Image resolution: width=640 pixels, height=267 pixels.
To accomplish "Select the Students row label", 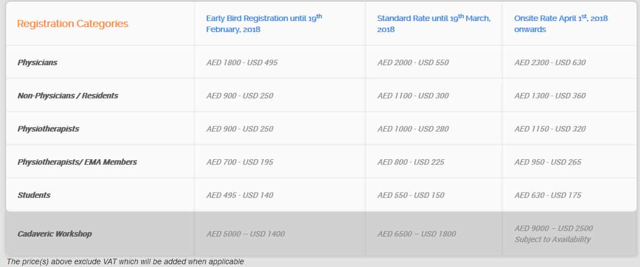I will tap(34, 195).
